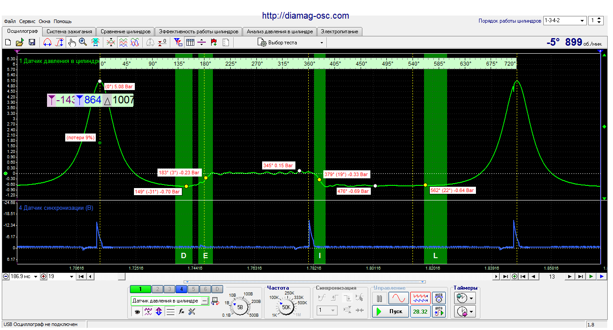
Task: Toggle channel 6 button
Action: 205,289
